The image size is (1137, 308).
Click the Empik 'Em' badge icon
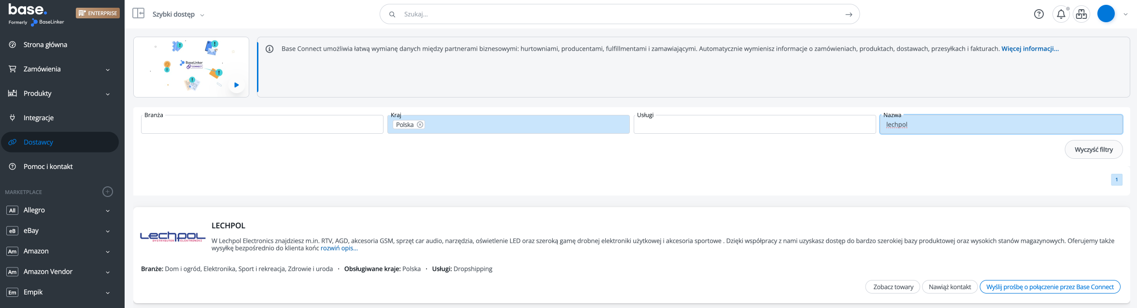[13, 293]
